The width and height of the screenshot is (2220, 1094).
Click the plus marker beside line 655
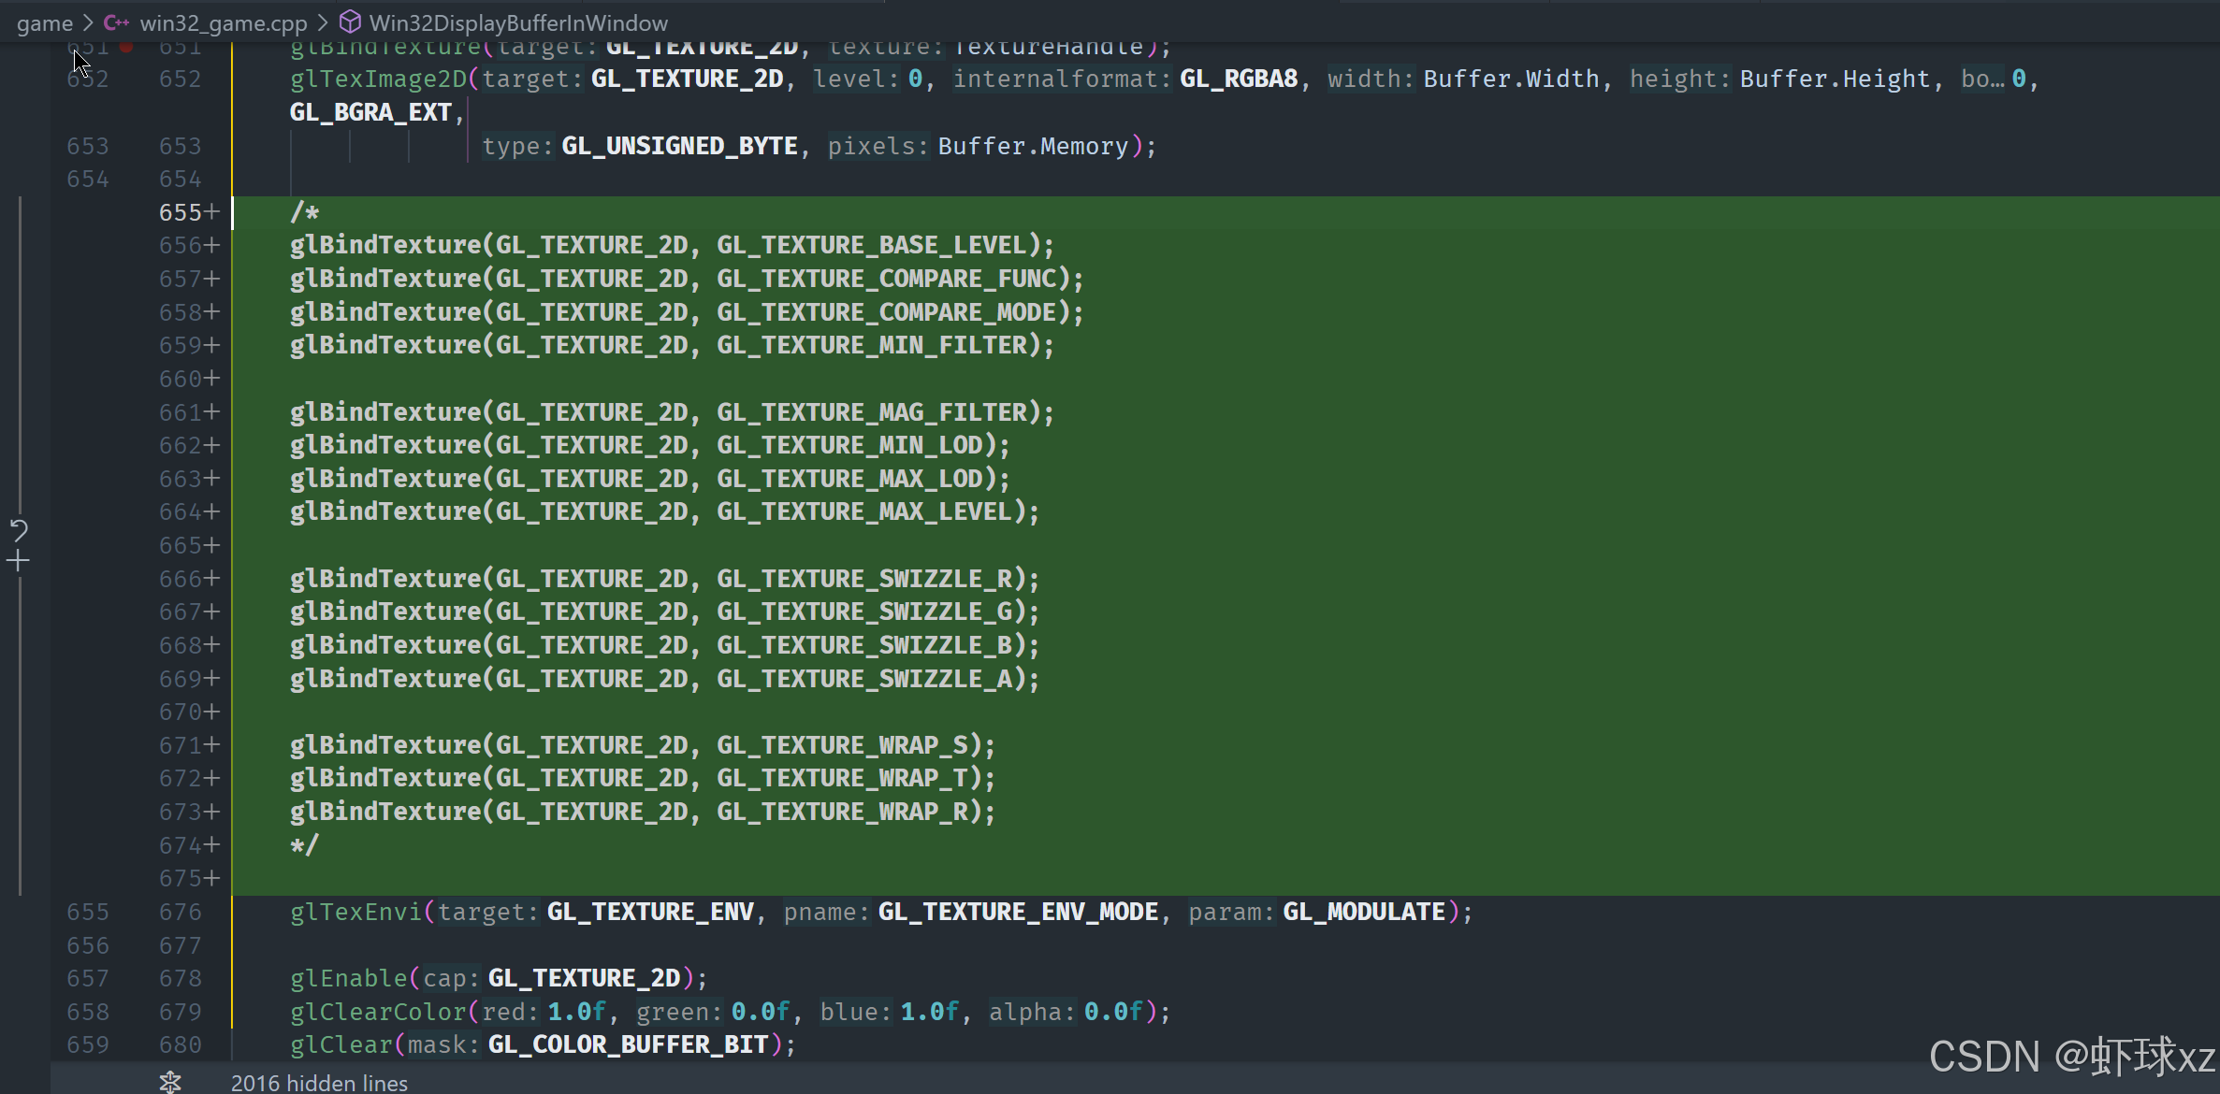[x=212, y=212]
